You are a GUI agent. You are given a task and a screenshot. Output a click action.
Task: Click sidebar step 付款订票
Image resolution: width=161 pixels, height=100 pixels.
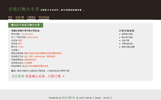pyautogui.click(x=125, y=41)
